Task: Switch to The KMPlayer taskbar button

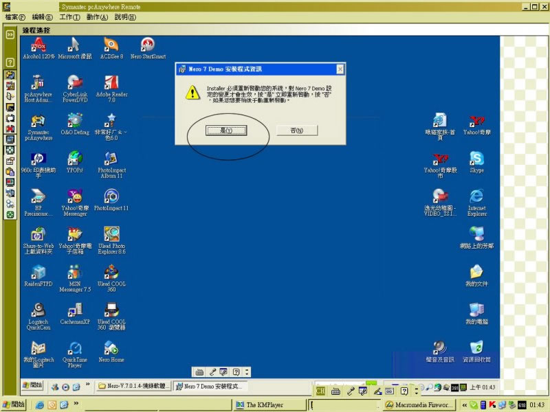Action: (268, 405)
